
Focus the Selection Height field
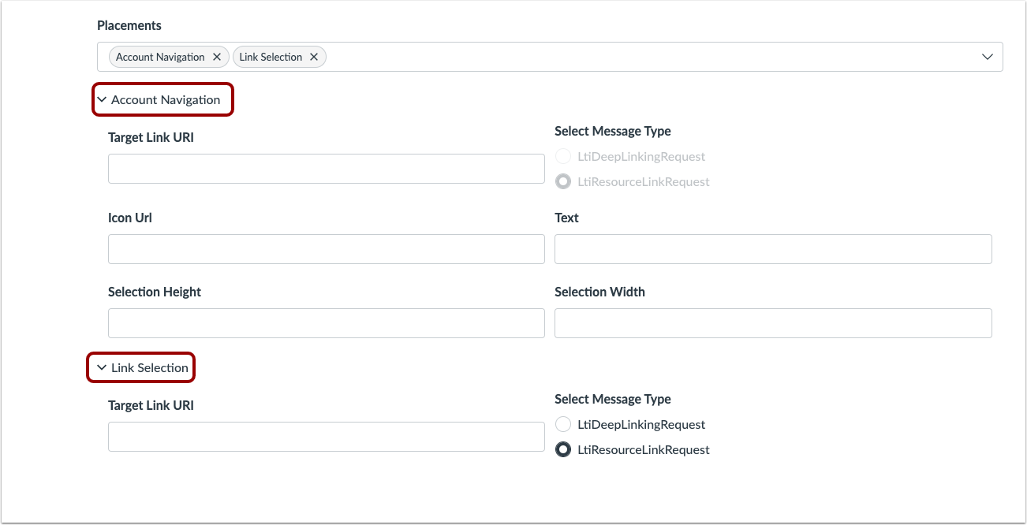(326, 323)
